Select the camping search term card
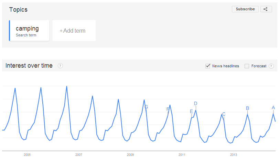The image size is (279, 160). click(29, 31)
